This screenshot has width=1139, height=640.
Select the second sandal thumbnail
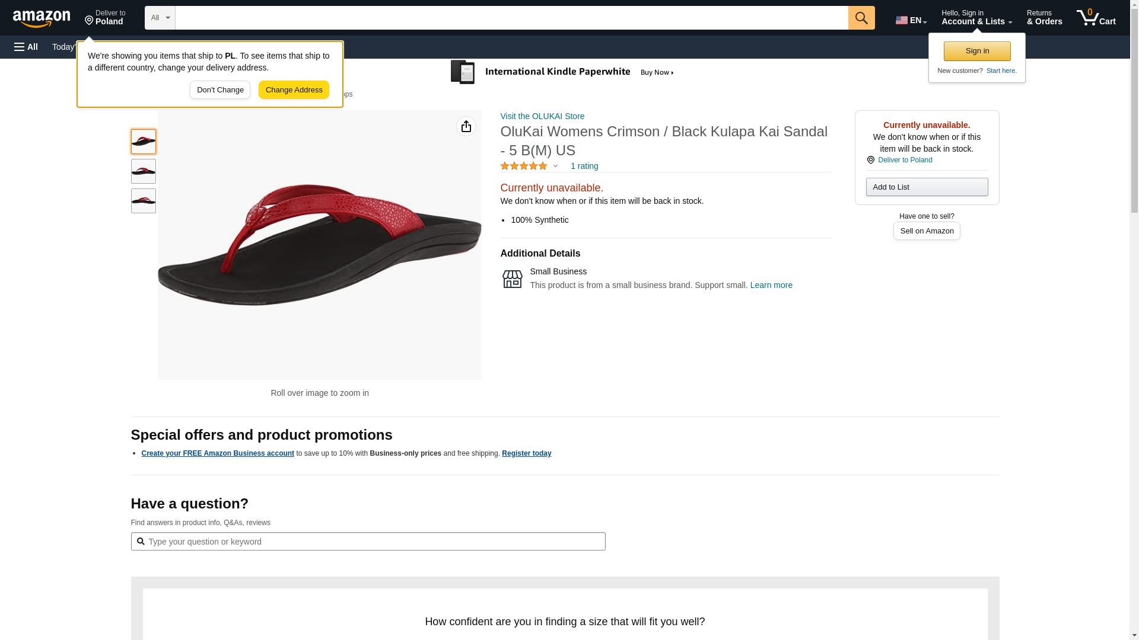click(144, 171)
